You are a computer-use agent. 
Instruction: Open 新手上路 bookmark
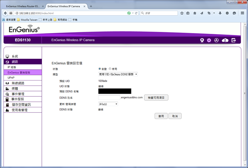pyautogui.click(x=46, y=20)
